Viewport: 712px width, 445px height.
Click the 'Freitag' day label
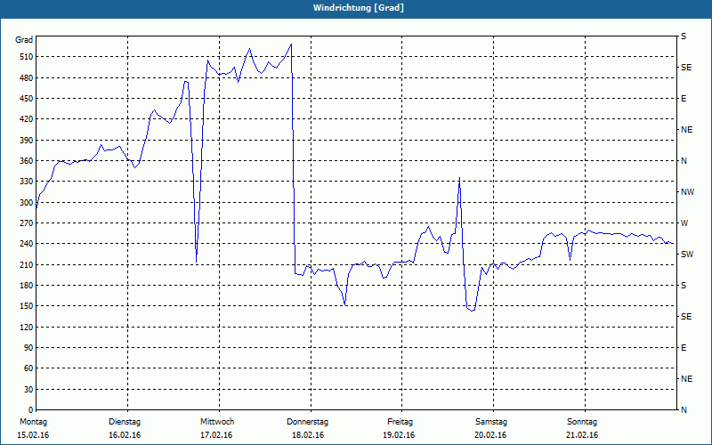400,422
